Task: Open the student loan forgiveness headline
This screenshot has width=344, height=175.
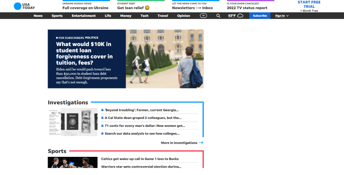Action: click(84, 53)
